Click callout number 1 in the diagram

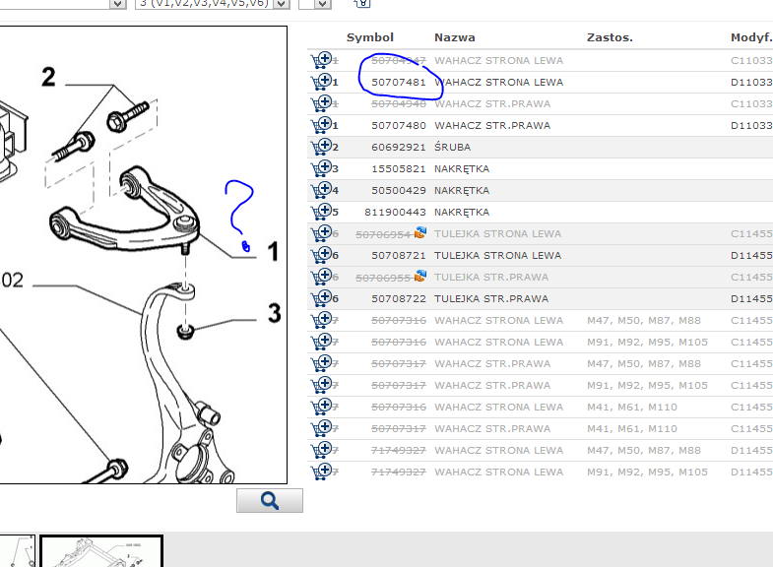point(273,253)
